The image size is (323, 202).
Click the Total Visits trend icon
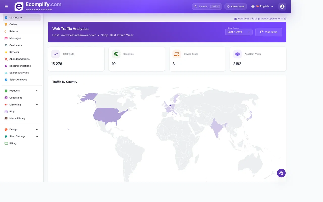click(x=56, y=54)
